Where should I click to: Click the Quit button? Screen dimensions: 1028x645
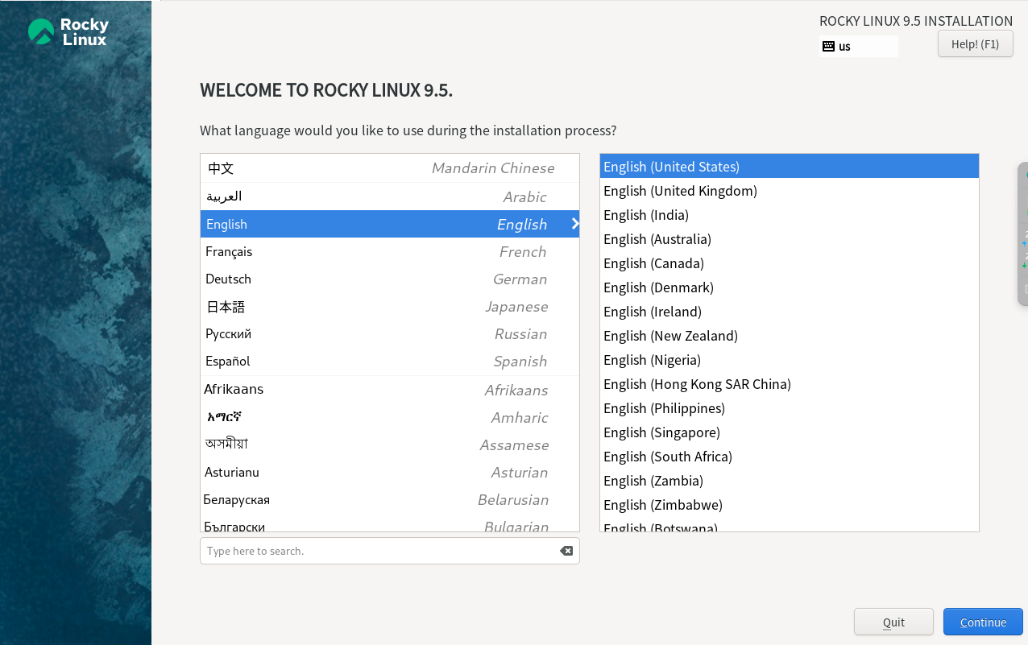(893, 622)
